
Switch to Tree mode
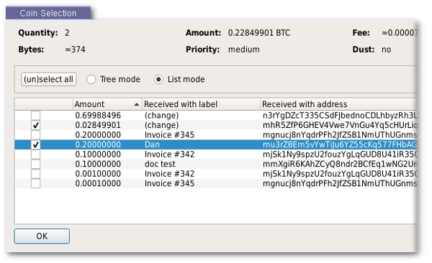(91, 80)
